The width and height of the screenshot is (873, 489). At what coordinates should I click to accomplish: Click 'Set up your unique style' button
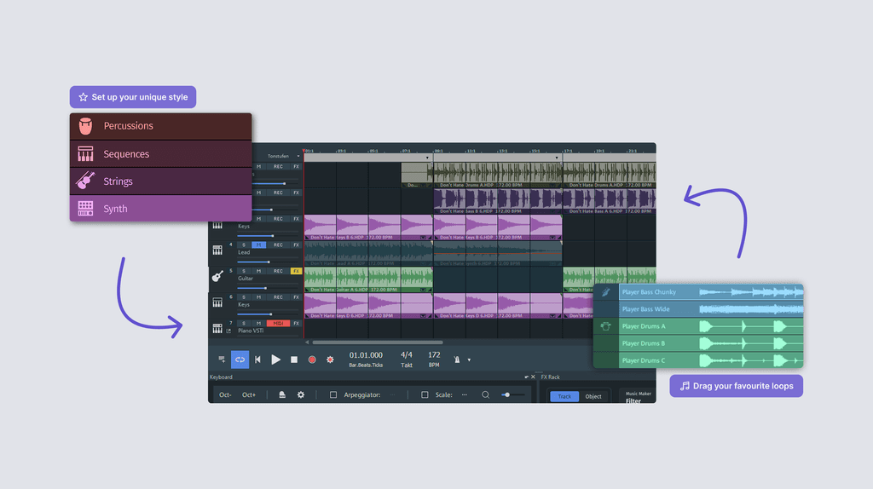132,97
